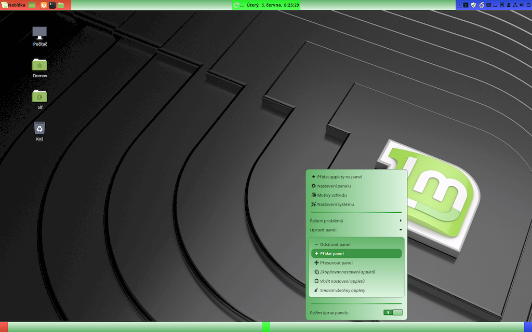532x332 pixels.
Task: Toggle the 'Režim úprav panelu' switch
Action: point(393,312)
